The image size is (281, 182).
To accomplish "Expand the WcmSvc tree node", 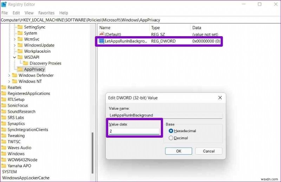I will (x=14, y=39).
